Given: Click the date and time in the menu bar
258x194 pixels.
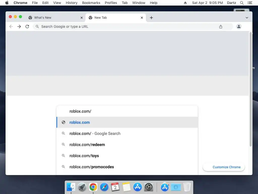Looking at the screenshot, I should [208, 3].
